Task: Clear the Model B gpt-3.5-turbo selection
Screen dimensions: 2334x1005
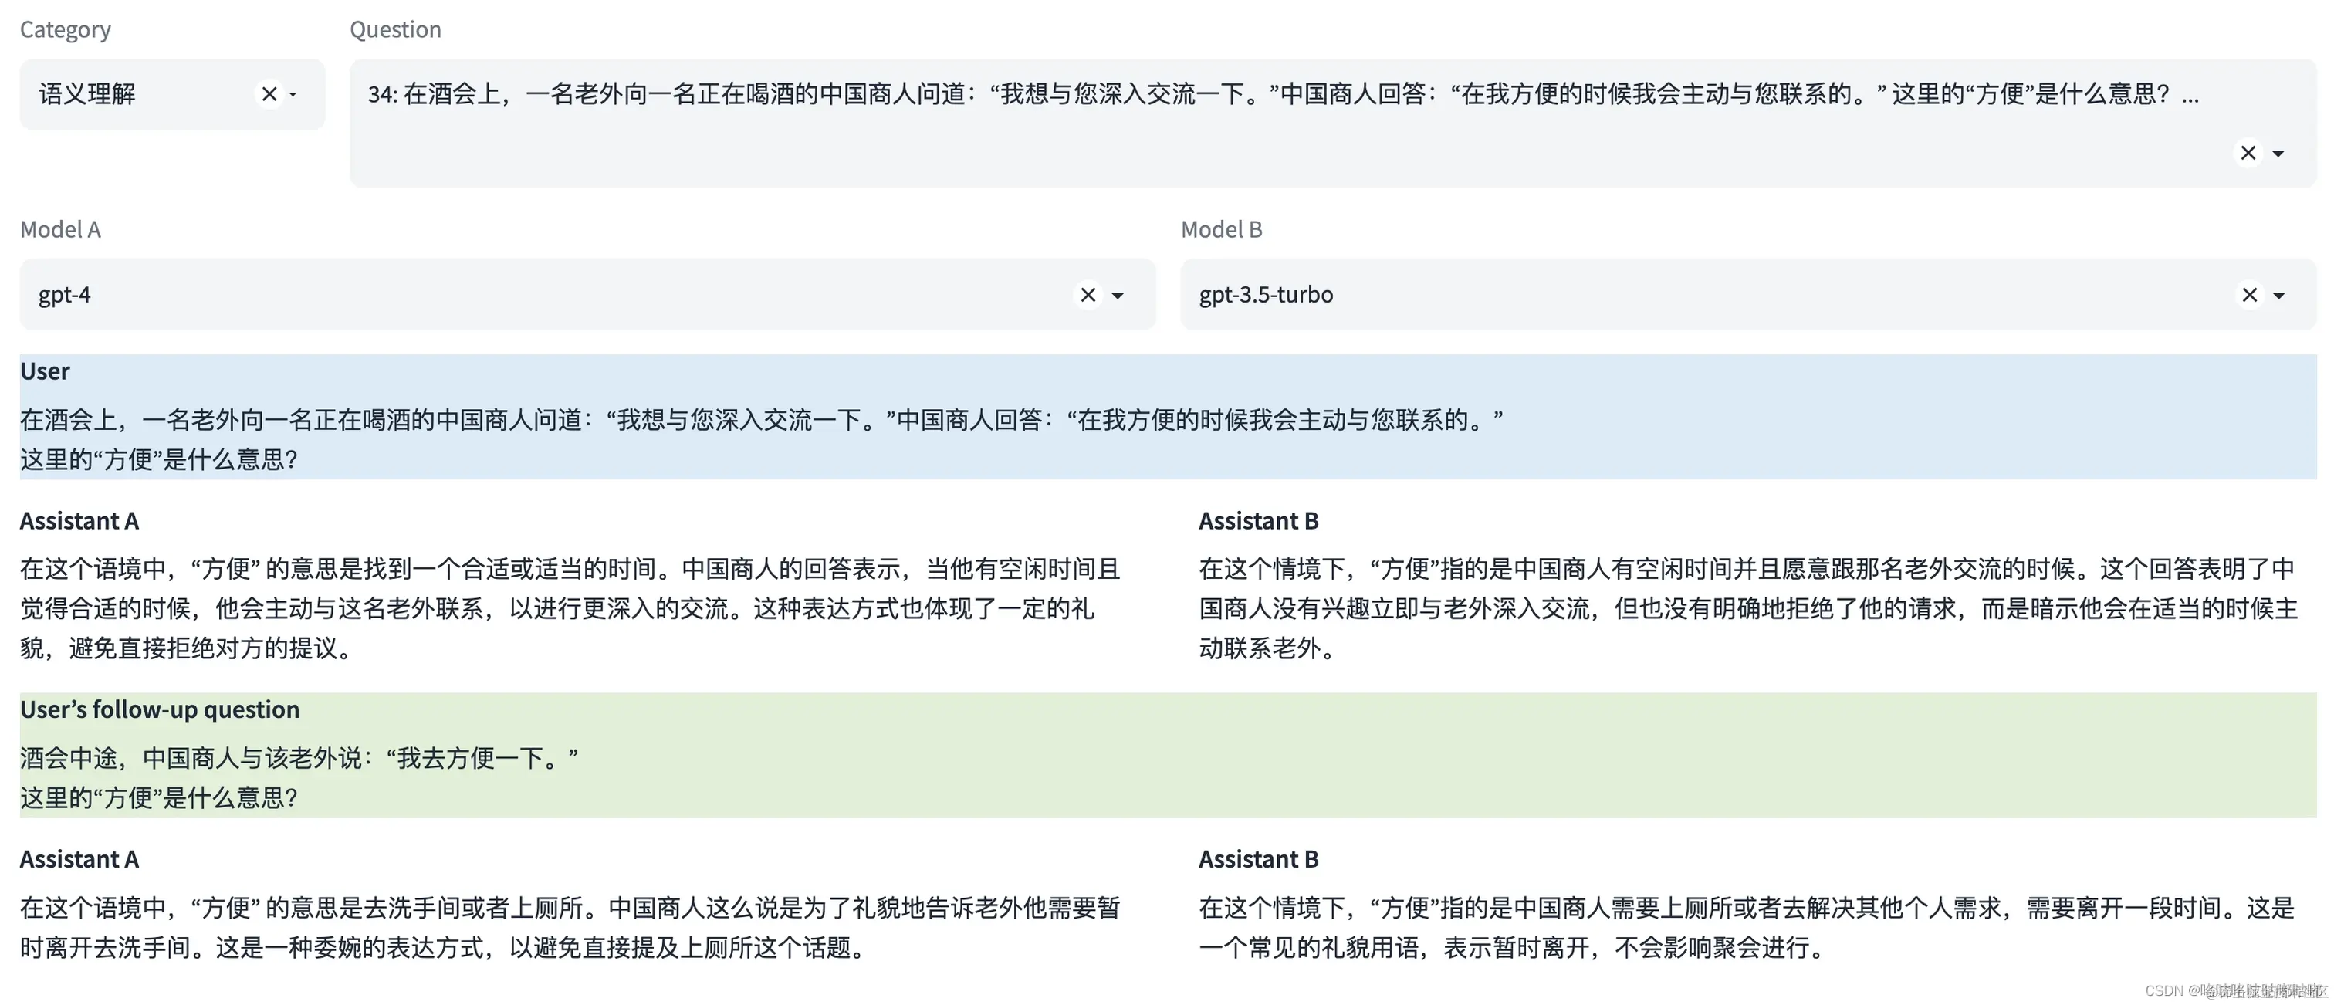Action: [2250, 295]
